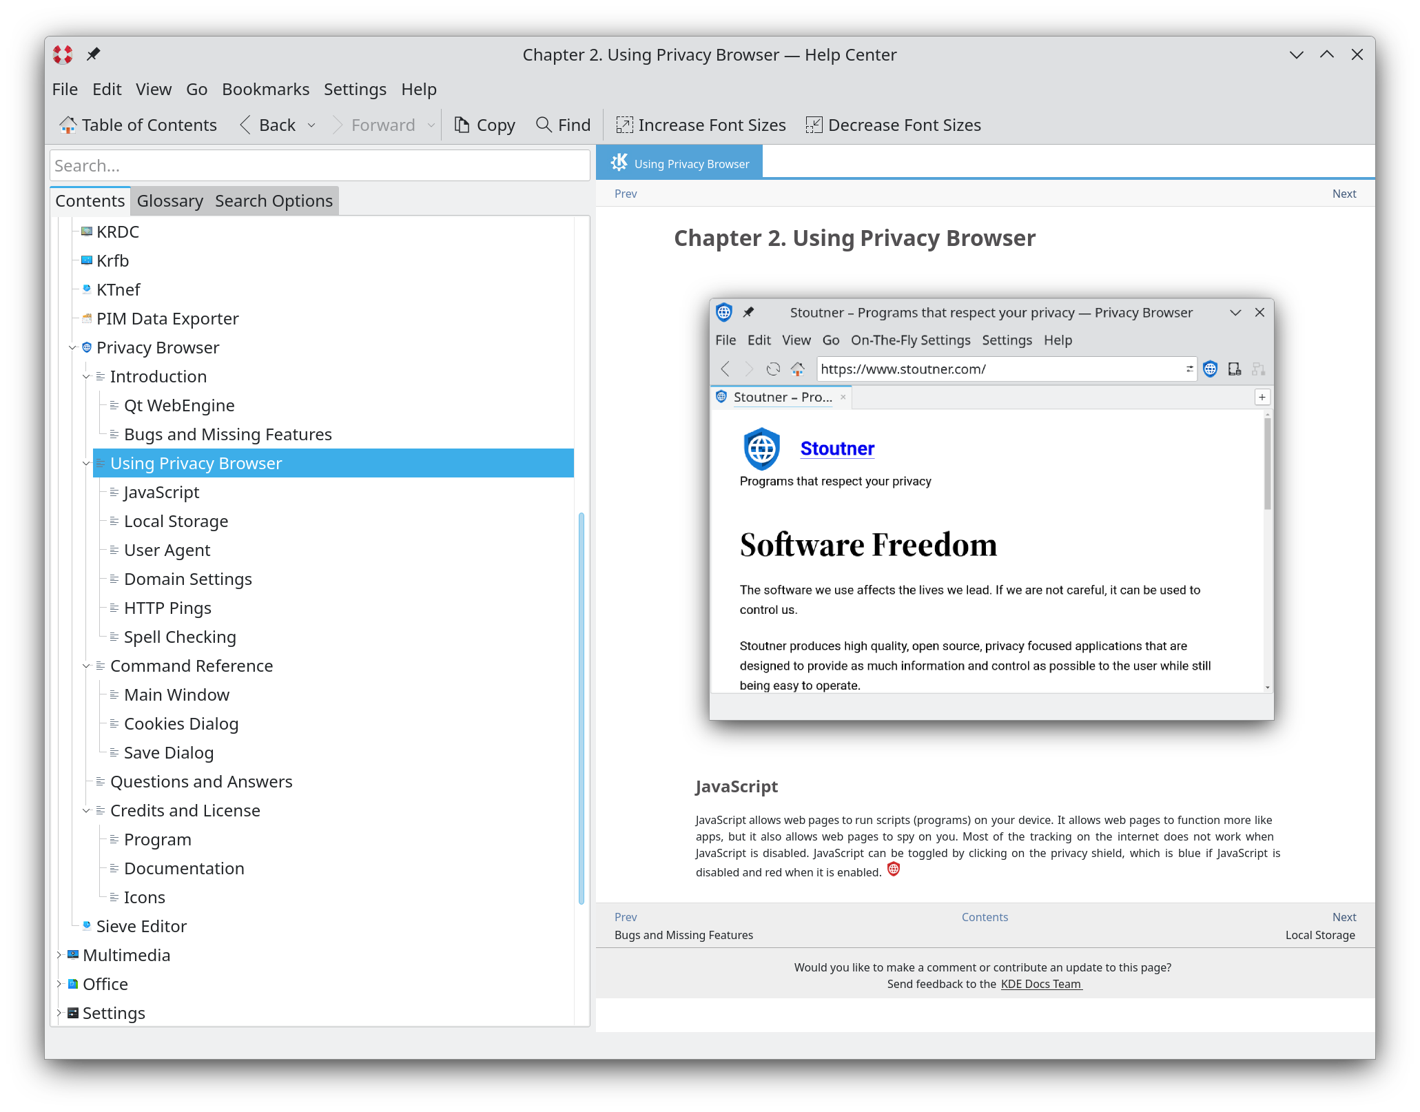Select Qt WebEngine in the tree
Viewport: 1420px width, 1112px height.
179,406
